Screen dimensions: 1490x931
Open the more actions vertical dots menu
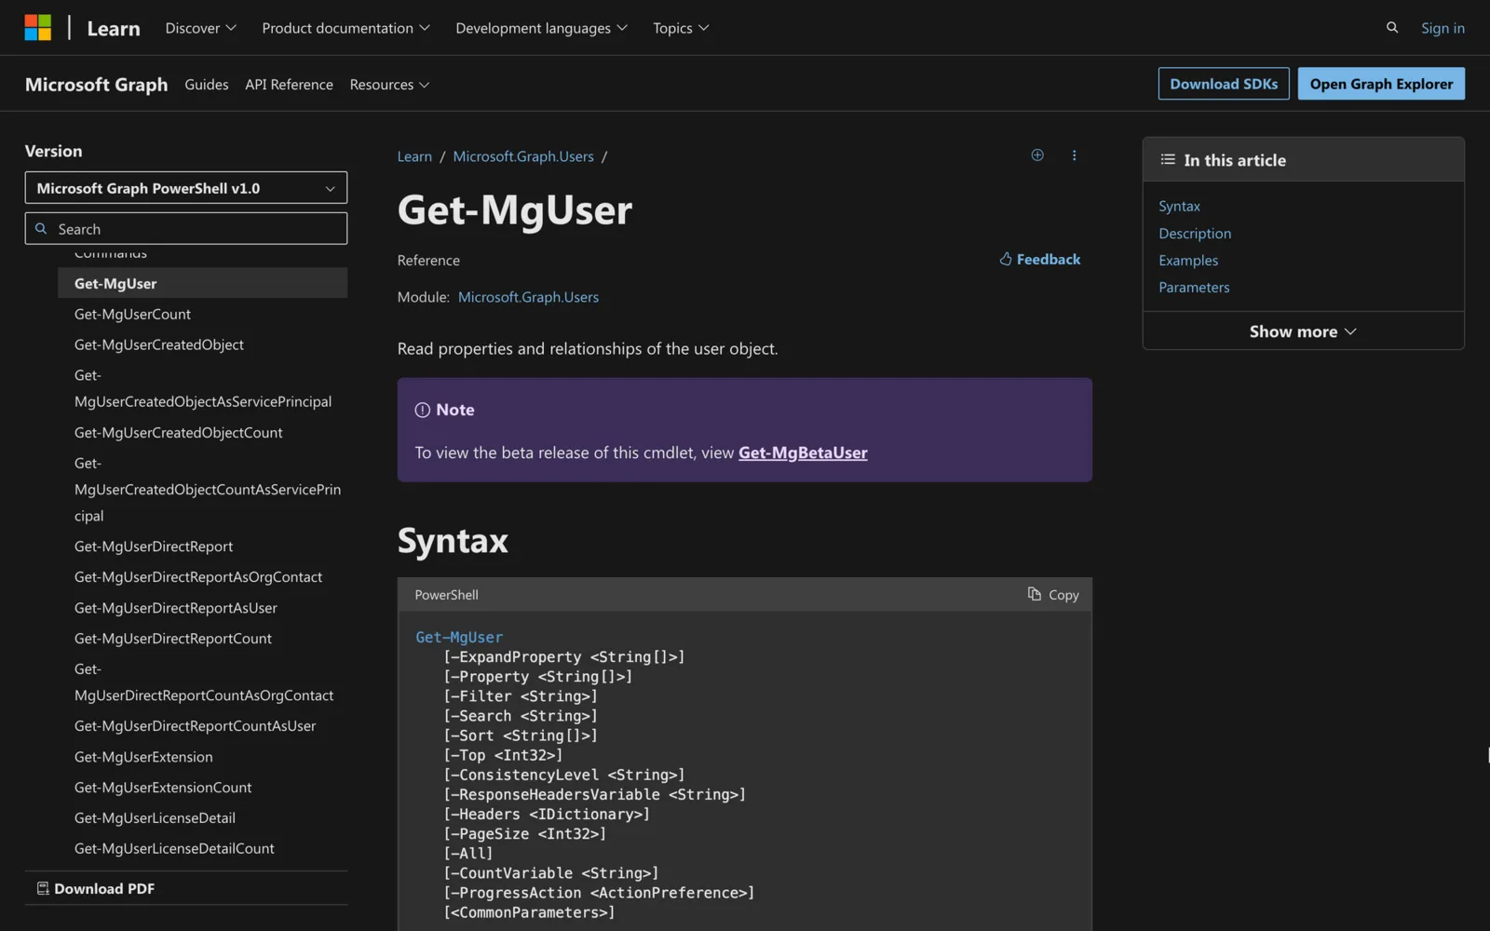1074,155
